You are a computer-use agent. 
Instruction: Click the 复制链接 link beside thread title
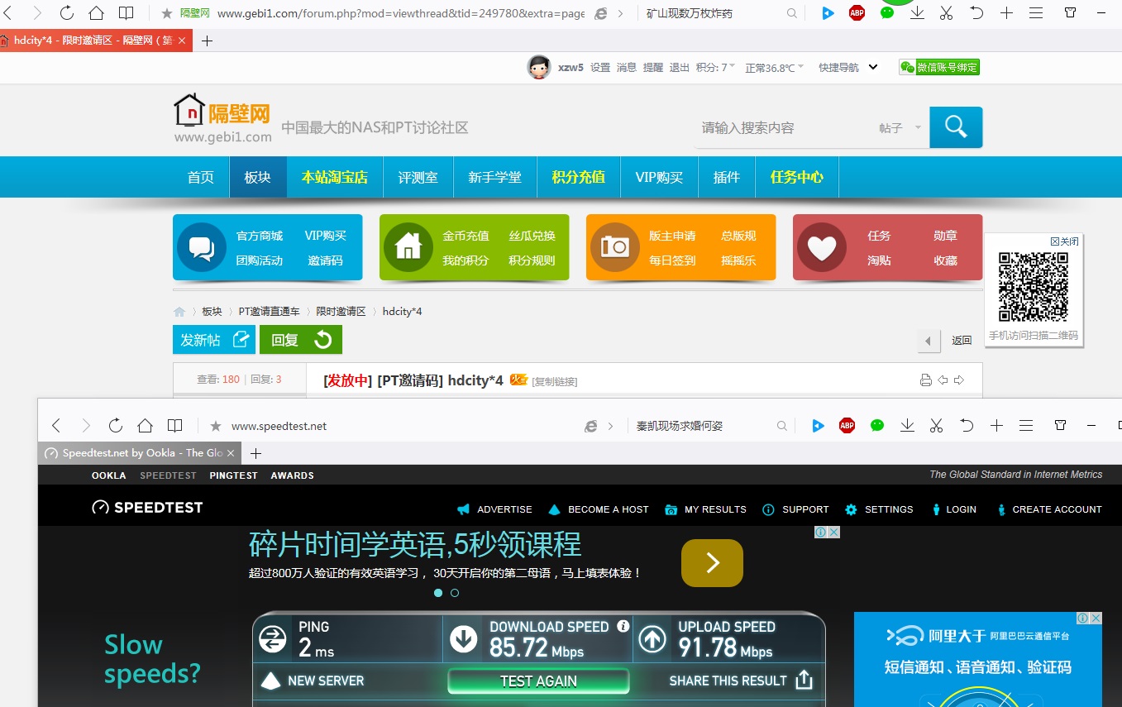click(555, 381)
